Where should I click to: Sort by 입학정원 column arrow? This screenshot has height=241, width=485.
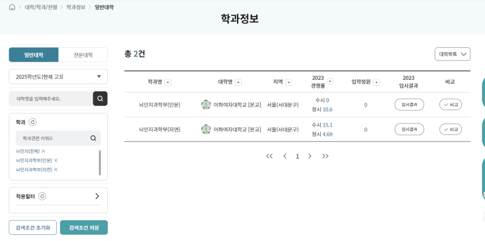376,82
